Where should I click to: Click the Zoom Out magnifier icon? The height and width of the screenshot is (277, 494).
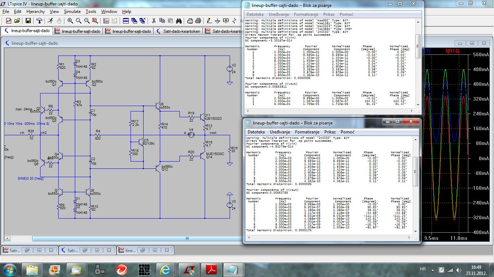coord(87,21)
